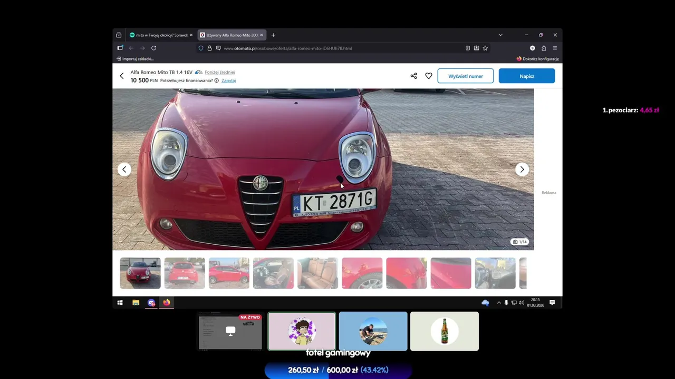Open the 'Zapytaj' financing link
675x379 pixels.
tap(228, 81)
